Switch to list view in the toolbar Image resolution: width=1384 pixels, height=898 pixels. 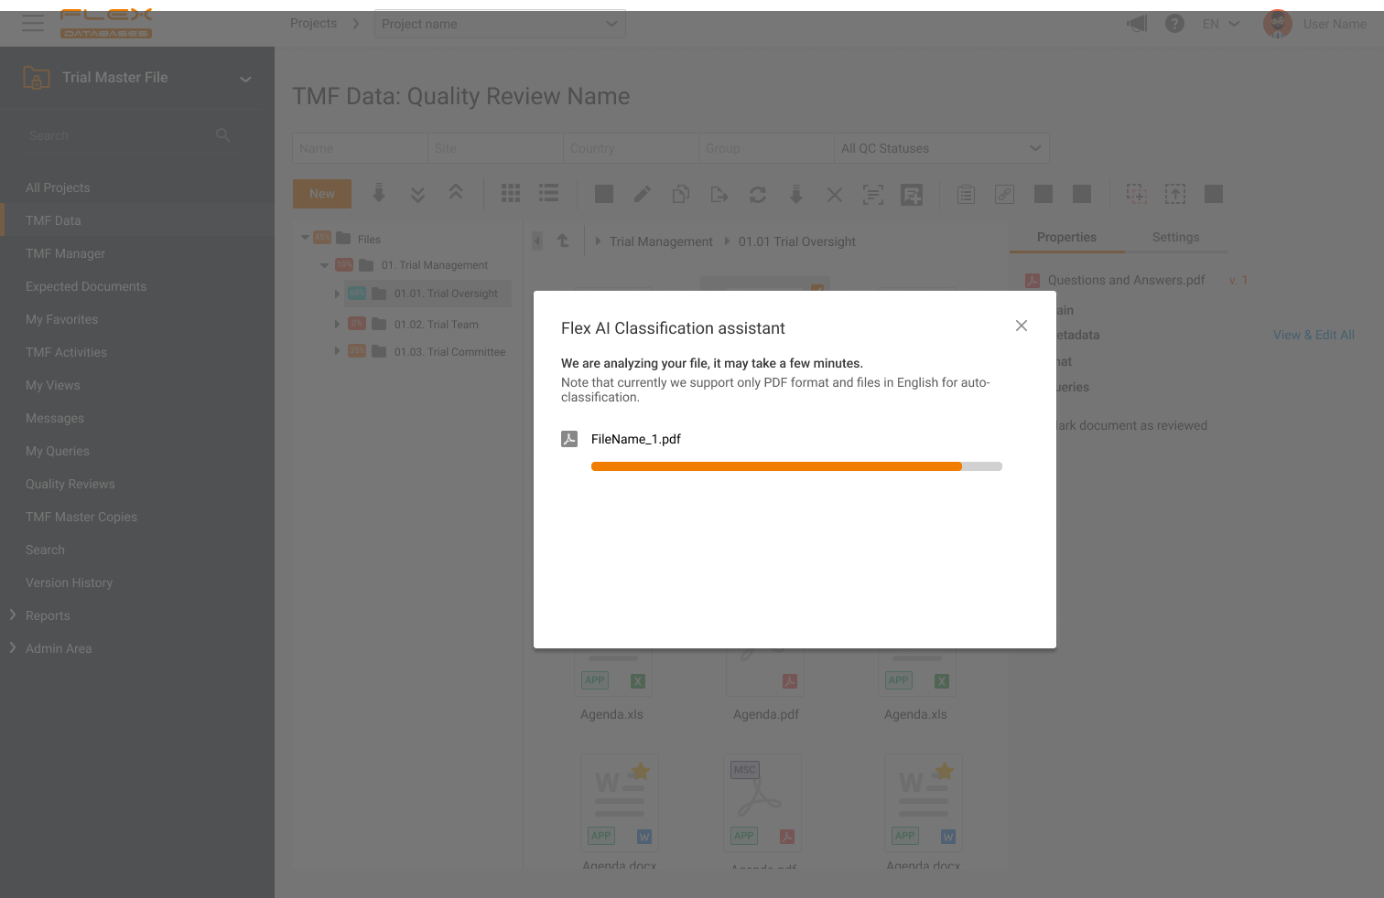[x=548, y=193]
